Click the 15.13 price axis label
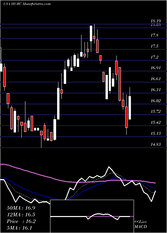 pos(156,133)
